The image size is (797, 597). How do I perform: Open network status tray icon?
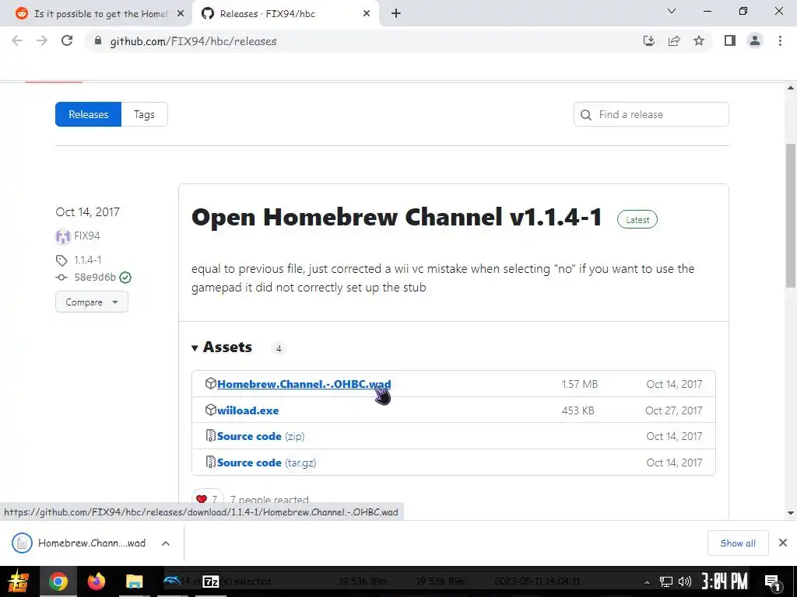[x=666, y=581]
